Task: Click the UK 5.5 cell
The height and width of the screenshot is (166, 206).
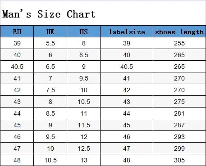Action: click(x=50, y=43)
